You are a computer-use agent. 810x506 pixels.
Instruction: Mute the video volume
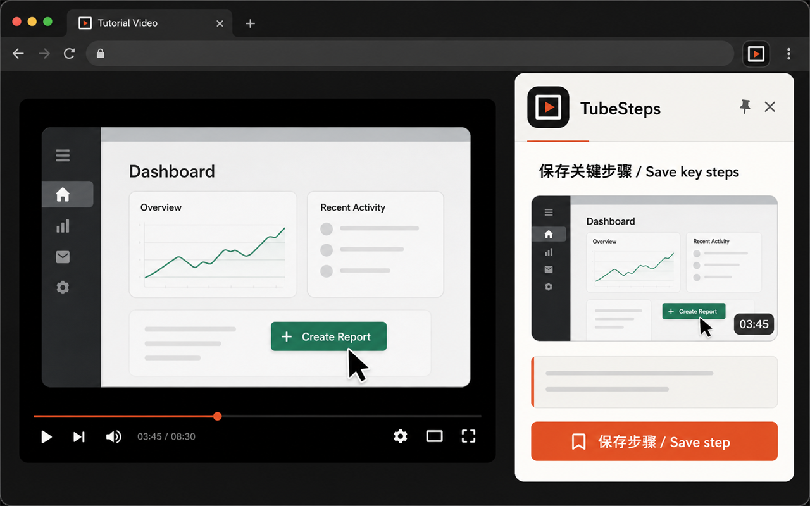113,436
